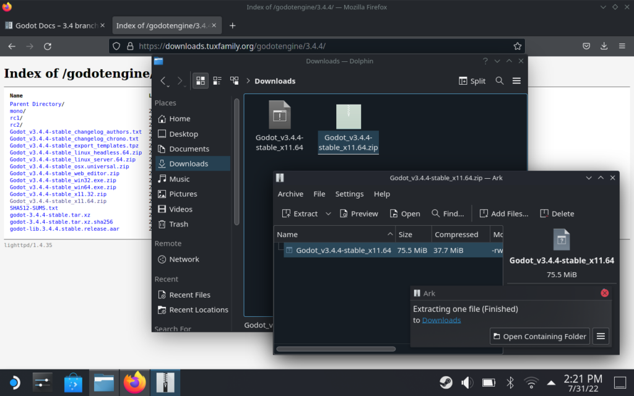Switch Dolphin to details view mode
Image resolution: width=634 pixels, height=396 pixels.
pyautogui.click(x=234, y=80)
